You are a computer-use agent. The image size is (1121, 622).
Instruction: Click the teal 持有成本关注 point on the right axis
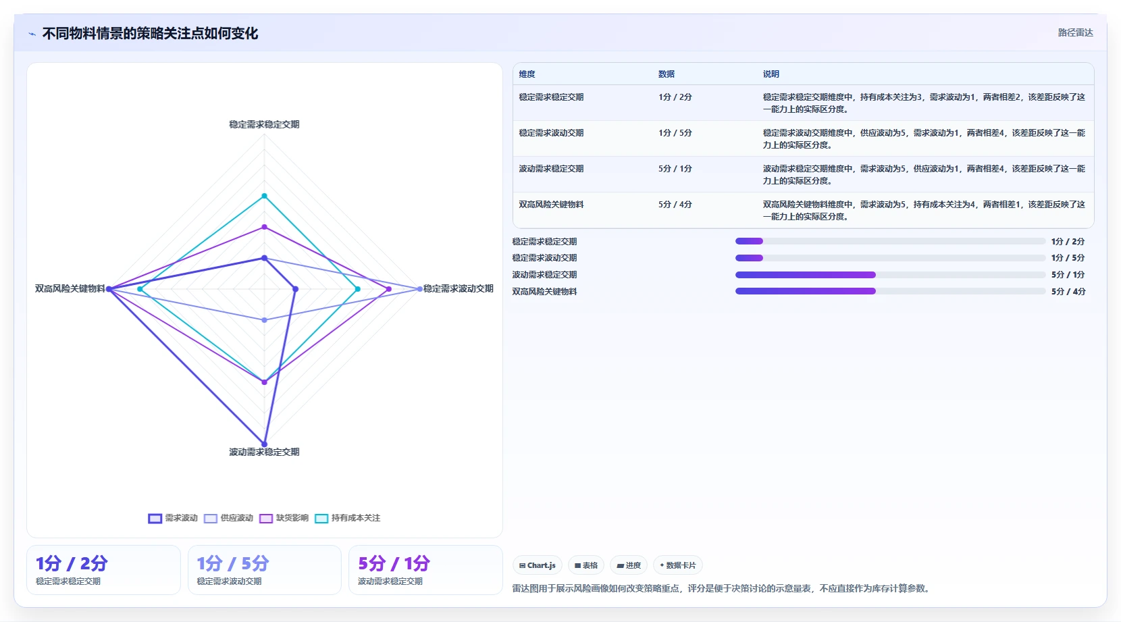pos(357,289)
